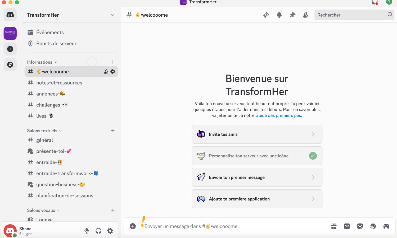Open the gift icon in message bar

[334, 226]
